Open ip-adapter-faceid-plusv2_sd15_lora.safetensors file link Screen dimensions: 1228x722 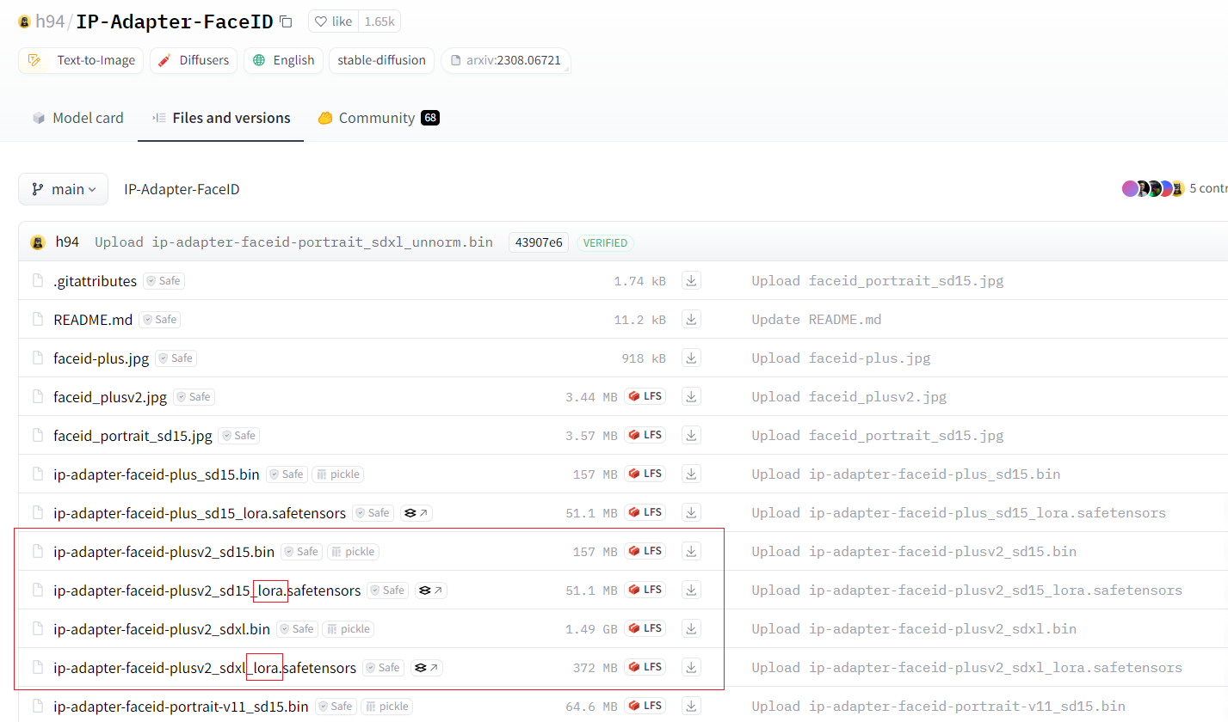[x=207, y=590]
